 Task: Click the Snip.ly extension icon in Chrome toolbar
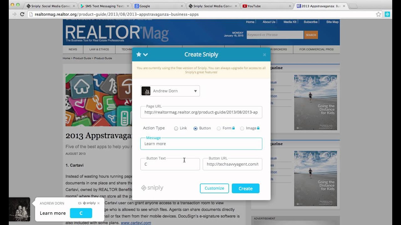pos(388,14)
